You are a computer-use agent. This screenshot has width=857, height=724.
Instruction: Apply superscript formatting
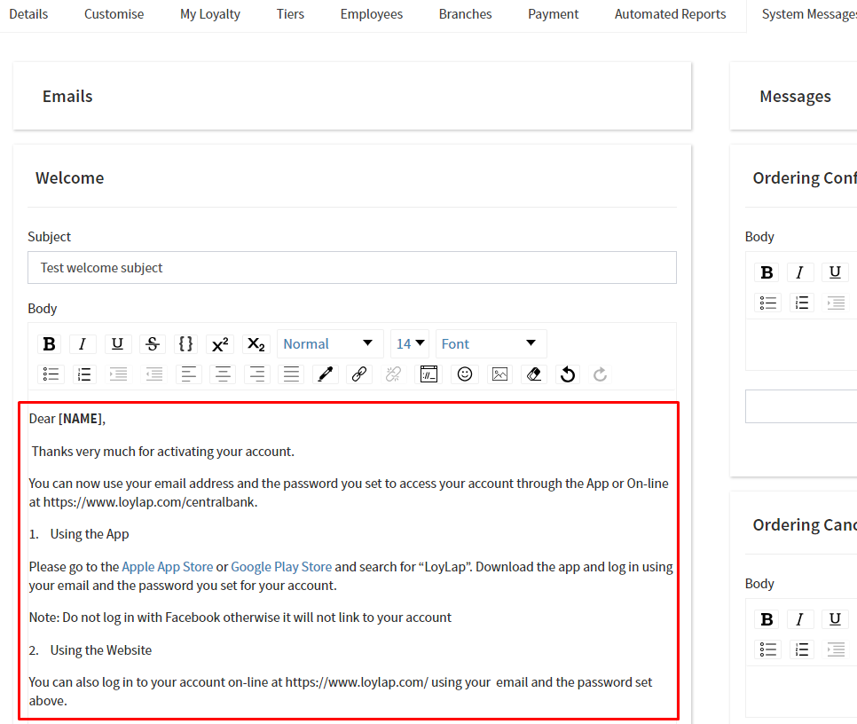[x=220, y=343]
